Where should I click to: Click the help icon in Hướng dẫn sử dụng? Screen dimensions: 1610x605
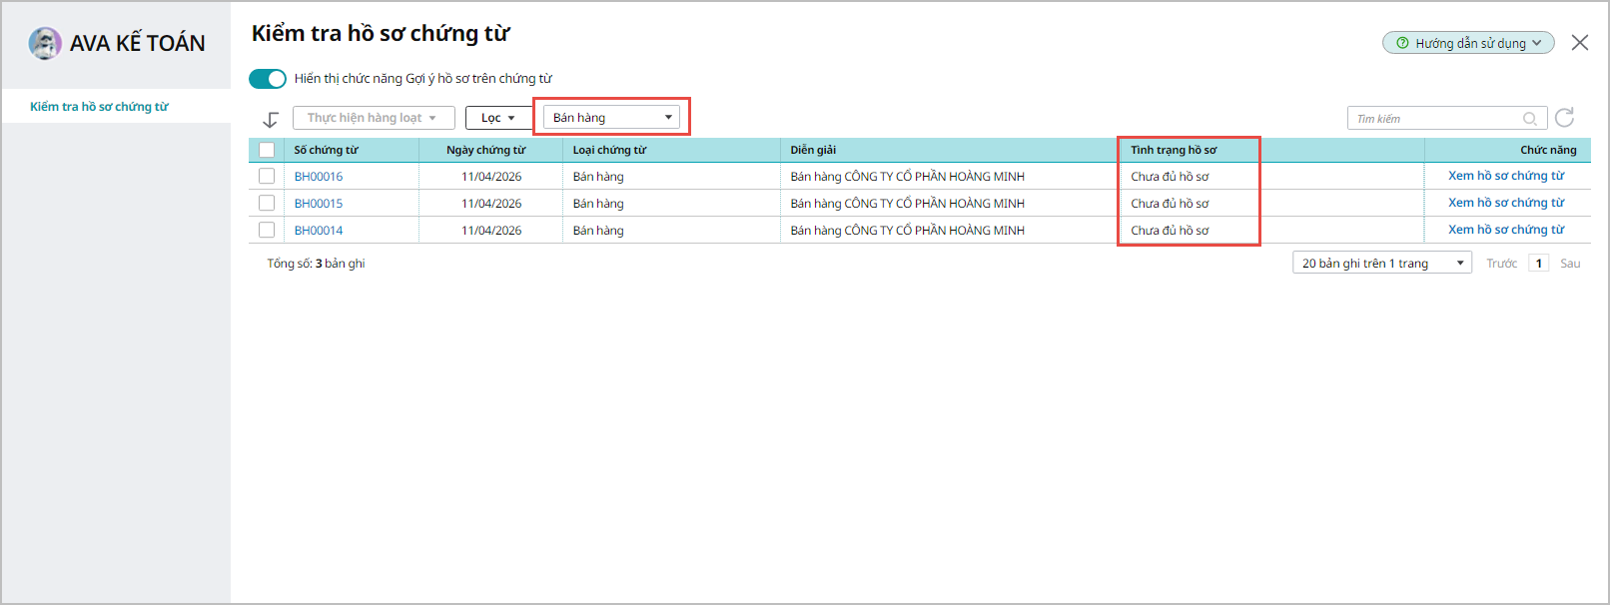[x=1402, y=43]
